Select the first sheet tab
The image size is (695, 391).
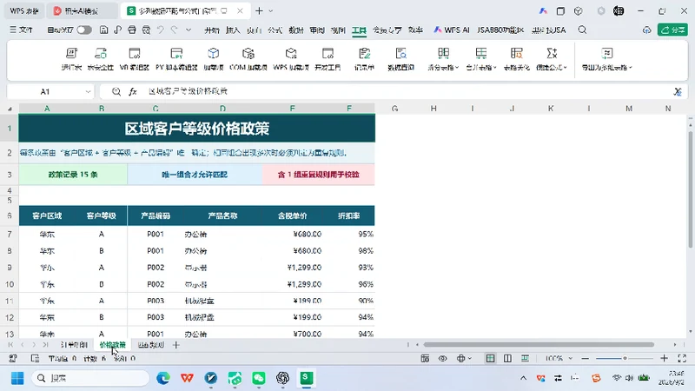point(74,345)
